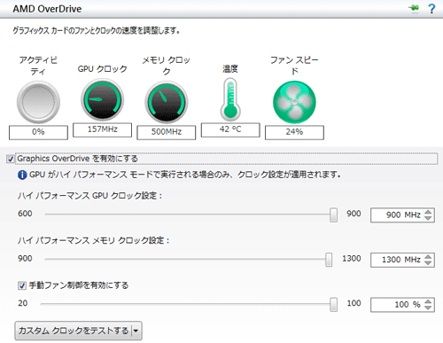Screen dimensions: 443x343
Task: Click the 42 °C value box
Action: 230,129
